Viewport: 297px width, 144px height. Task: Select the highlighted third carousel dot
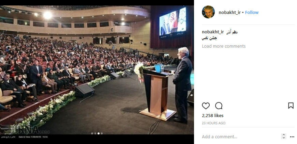tap(99, 133)
